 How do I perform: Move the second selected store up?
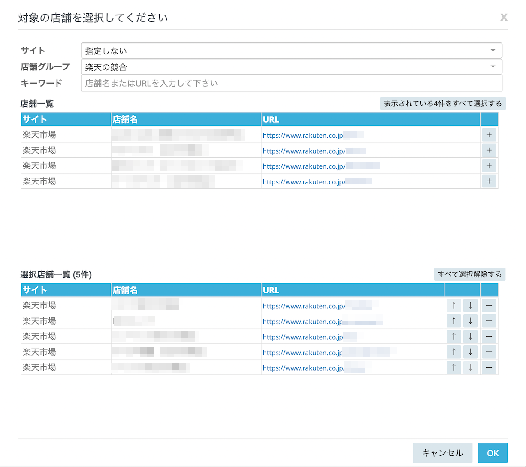[453, 321]
